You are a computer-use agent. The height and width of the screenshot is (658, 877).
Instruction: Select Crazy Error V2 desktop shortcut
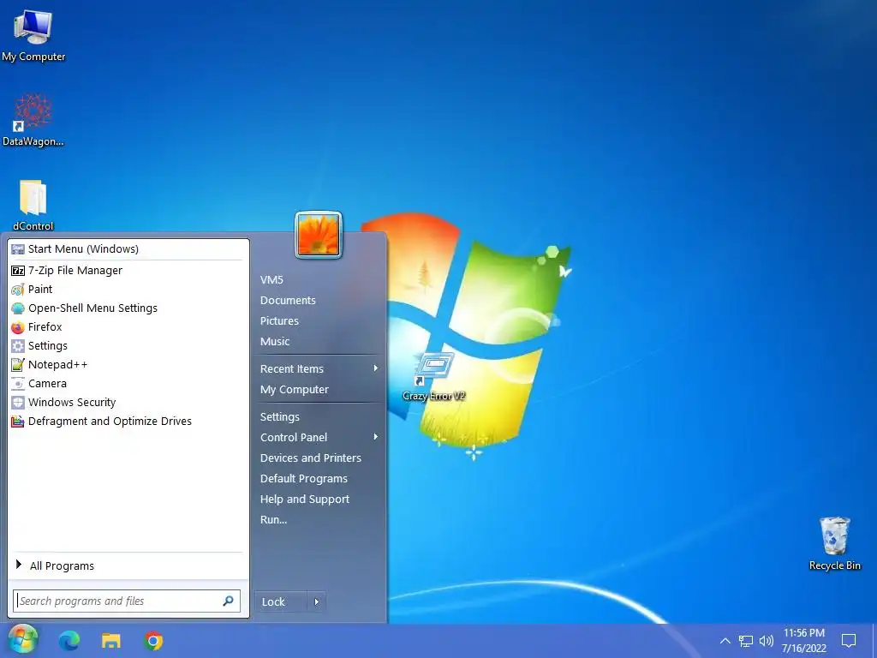434,377
